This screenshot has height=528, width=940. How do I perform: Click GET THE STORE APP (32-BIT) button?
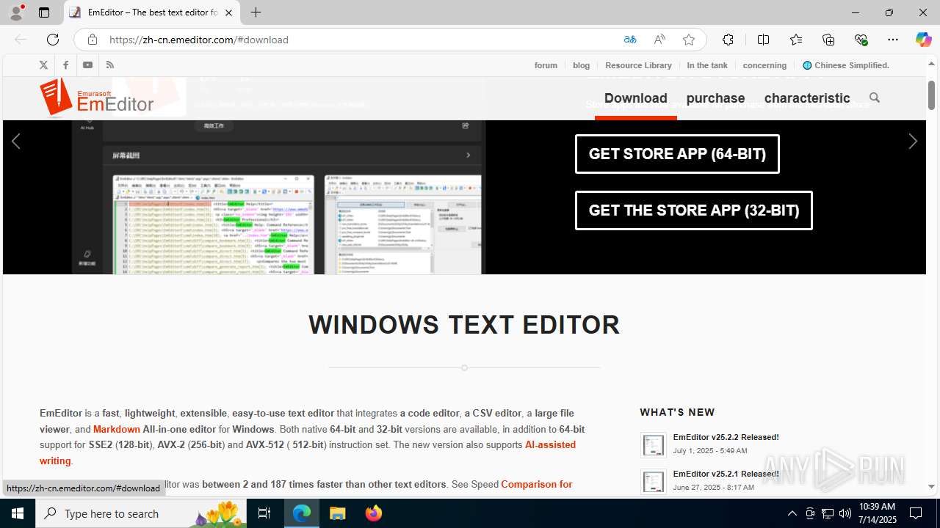pyautogui.click(x=694, y=210)
